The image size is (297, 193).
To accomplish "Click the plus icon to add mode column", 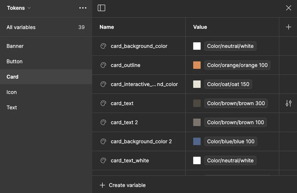I will tap(288, 27).
